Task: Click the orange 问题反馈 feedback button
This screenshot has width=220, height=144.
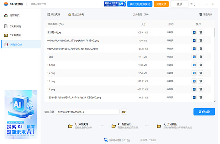Action: 161,4
